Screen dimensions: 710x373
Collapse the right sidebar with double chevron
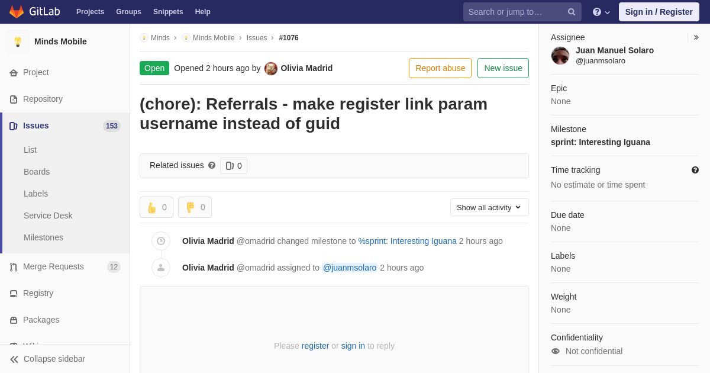[696, 37]
